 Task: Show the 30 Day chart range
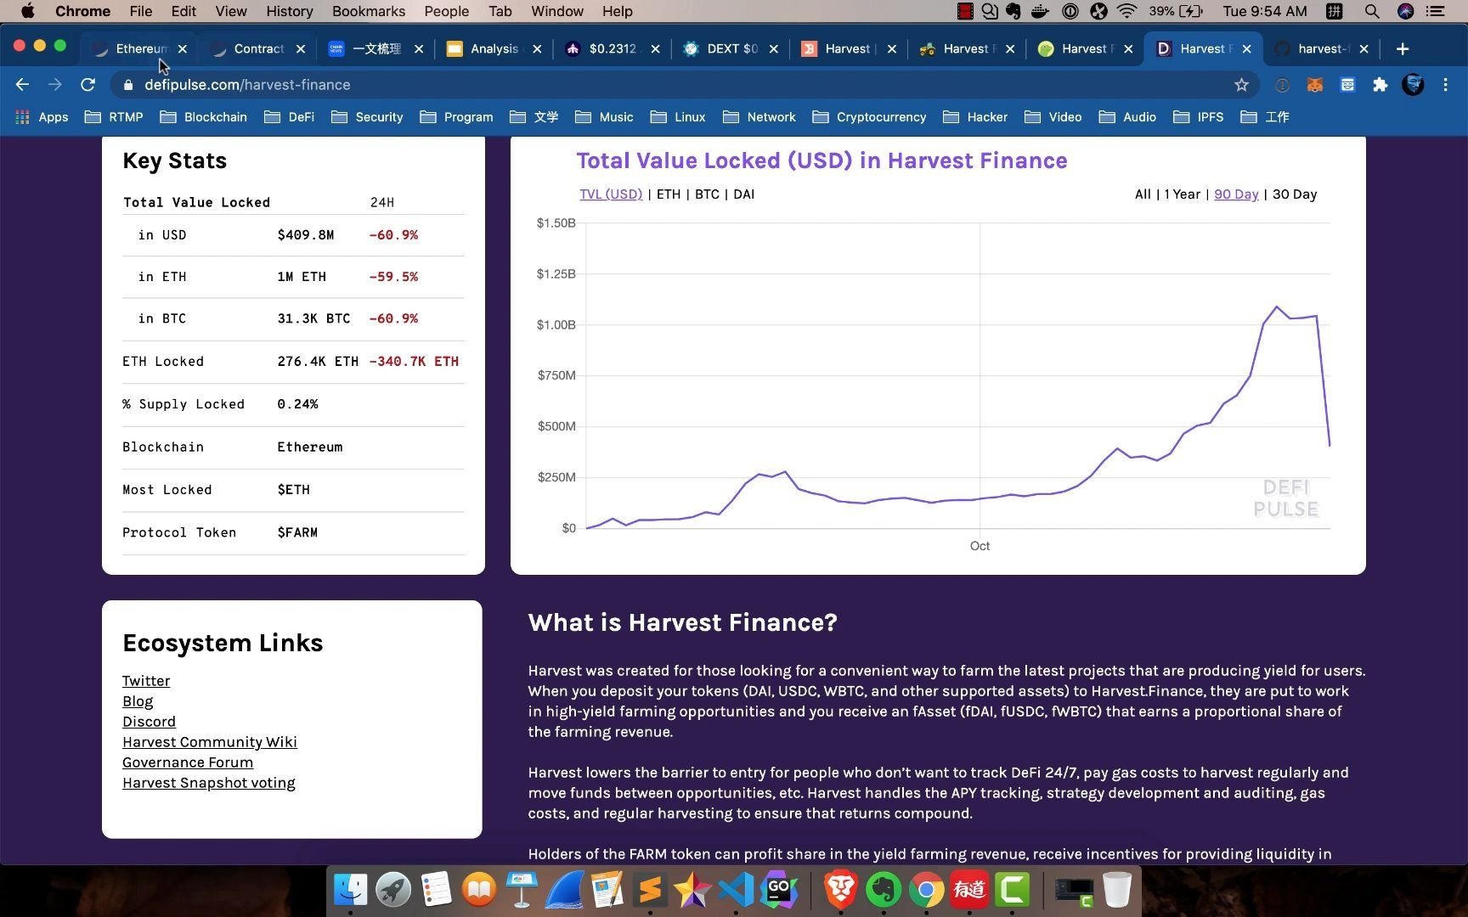(1295, 194)
